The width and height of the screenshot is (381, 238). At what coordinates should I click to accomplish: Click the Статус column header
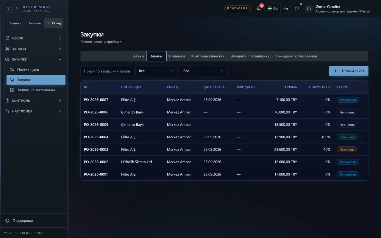[x=342, y=87]
